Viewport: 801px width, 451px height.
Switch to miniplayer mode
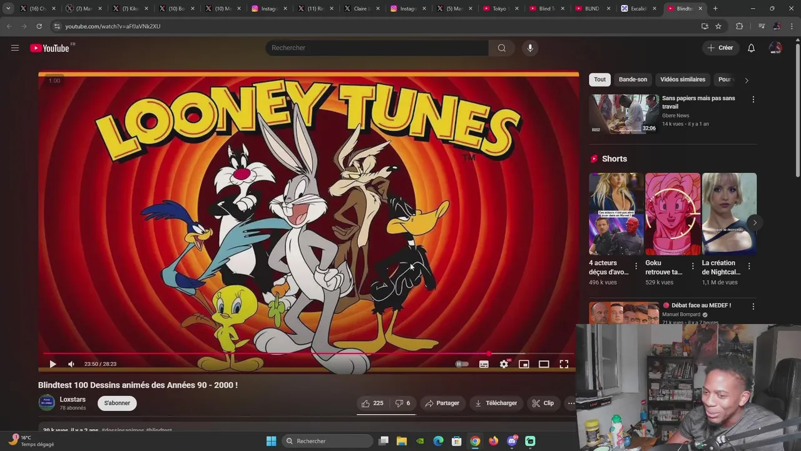pos(524,364)
